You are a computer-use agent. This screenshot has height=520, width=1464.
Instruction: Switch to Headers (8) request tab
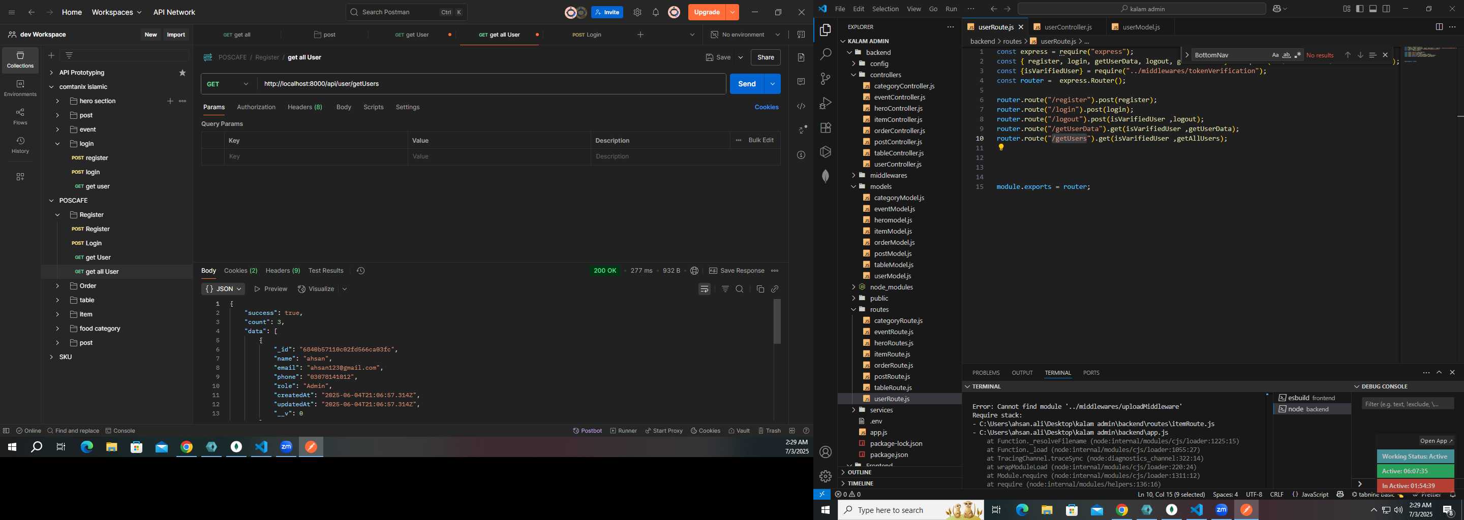coord(304,107)
